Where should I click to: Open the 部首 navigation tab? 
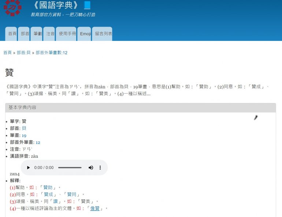(x=24, y=34)
